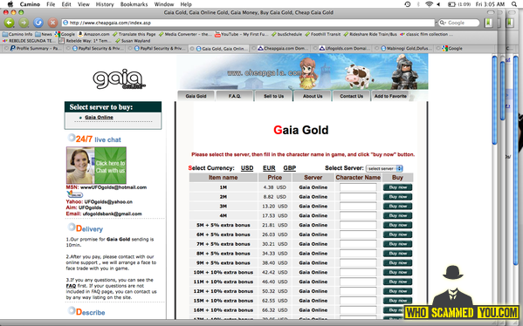Open Spotlight magnifying glass in the menu bar
This screenshot has width=523, height=326.
pos(514,4)
